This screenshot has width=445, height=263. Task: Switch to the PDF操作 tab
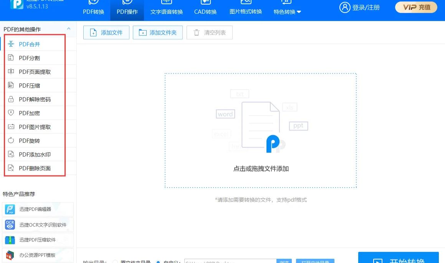tap(127, 10)
